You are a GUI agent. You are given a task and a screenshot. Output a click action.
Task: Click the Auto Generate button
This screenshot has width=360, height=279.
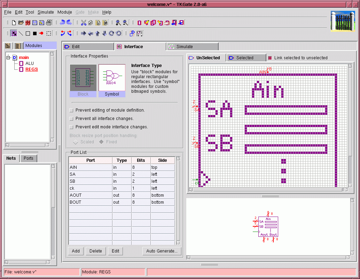[162, 251]
